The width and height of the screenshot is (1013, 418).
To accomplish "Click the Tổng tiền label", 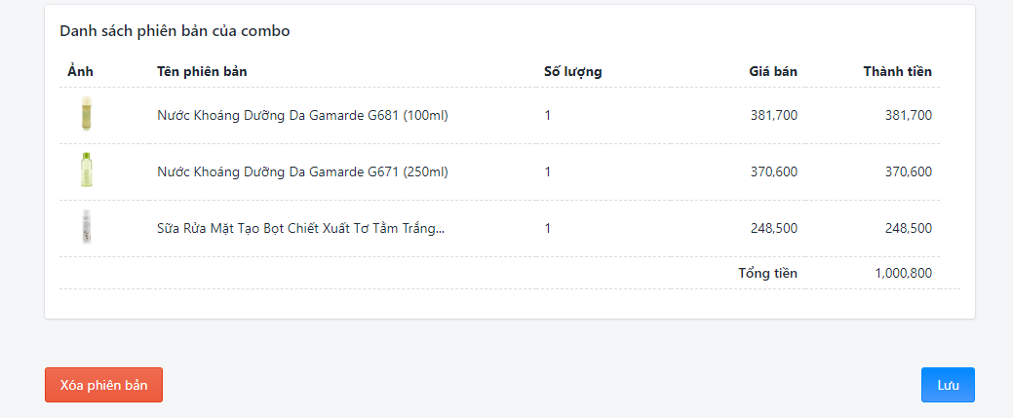I will (767, 273).
